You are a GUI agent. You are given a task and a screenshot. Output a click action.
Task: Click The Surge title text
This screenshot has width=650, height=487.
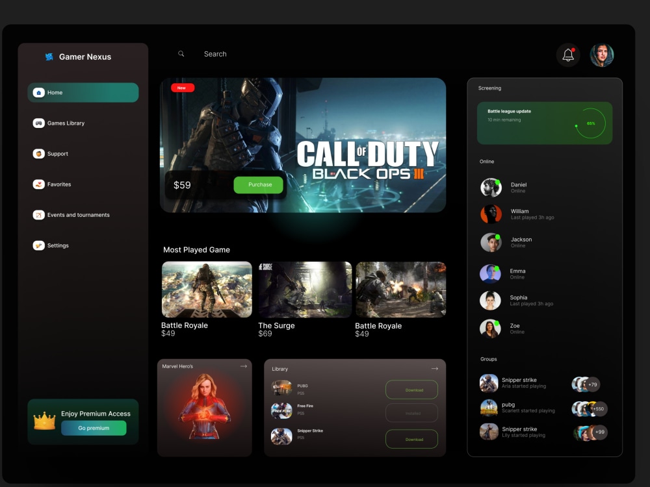pos(276,325)
